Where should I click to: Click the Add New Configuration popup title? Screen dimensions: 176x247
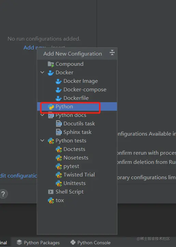(x=73, y=54)
